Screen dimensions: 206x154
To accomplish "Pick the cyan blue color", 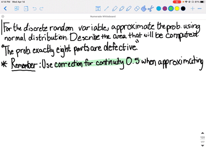I will pyautogui.click(x=159, y=9).
